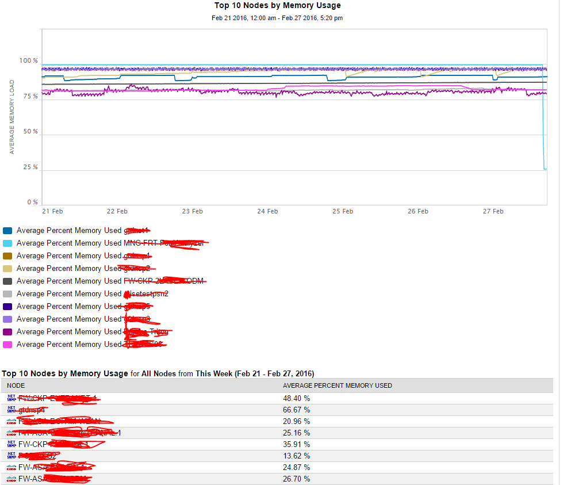Click the 24.87 % value cell
Image resolution: width=563 pixels, height=485 pixels.
(x=296, y=467)
